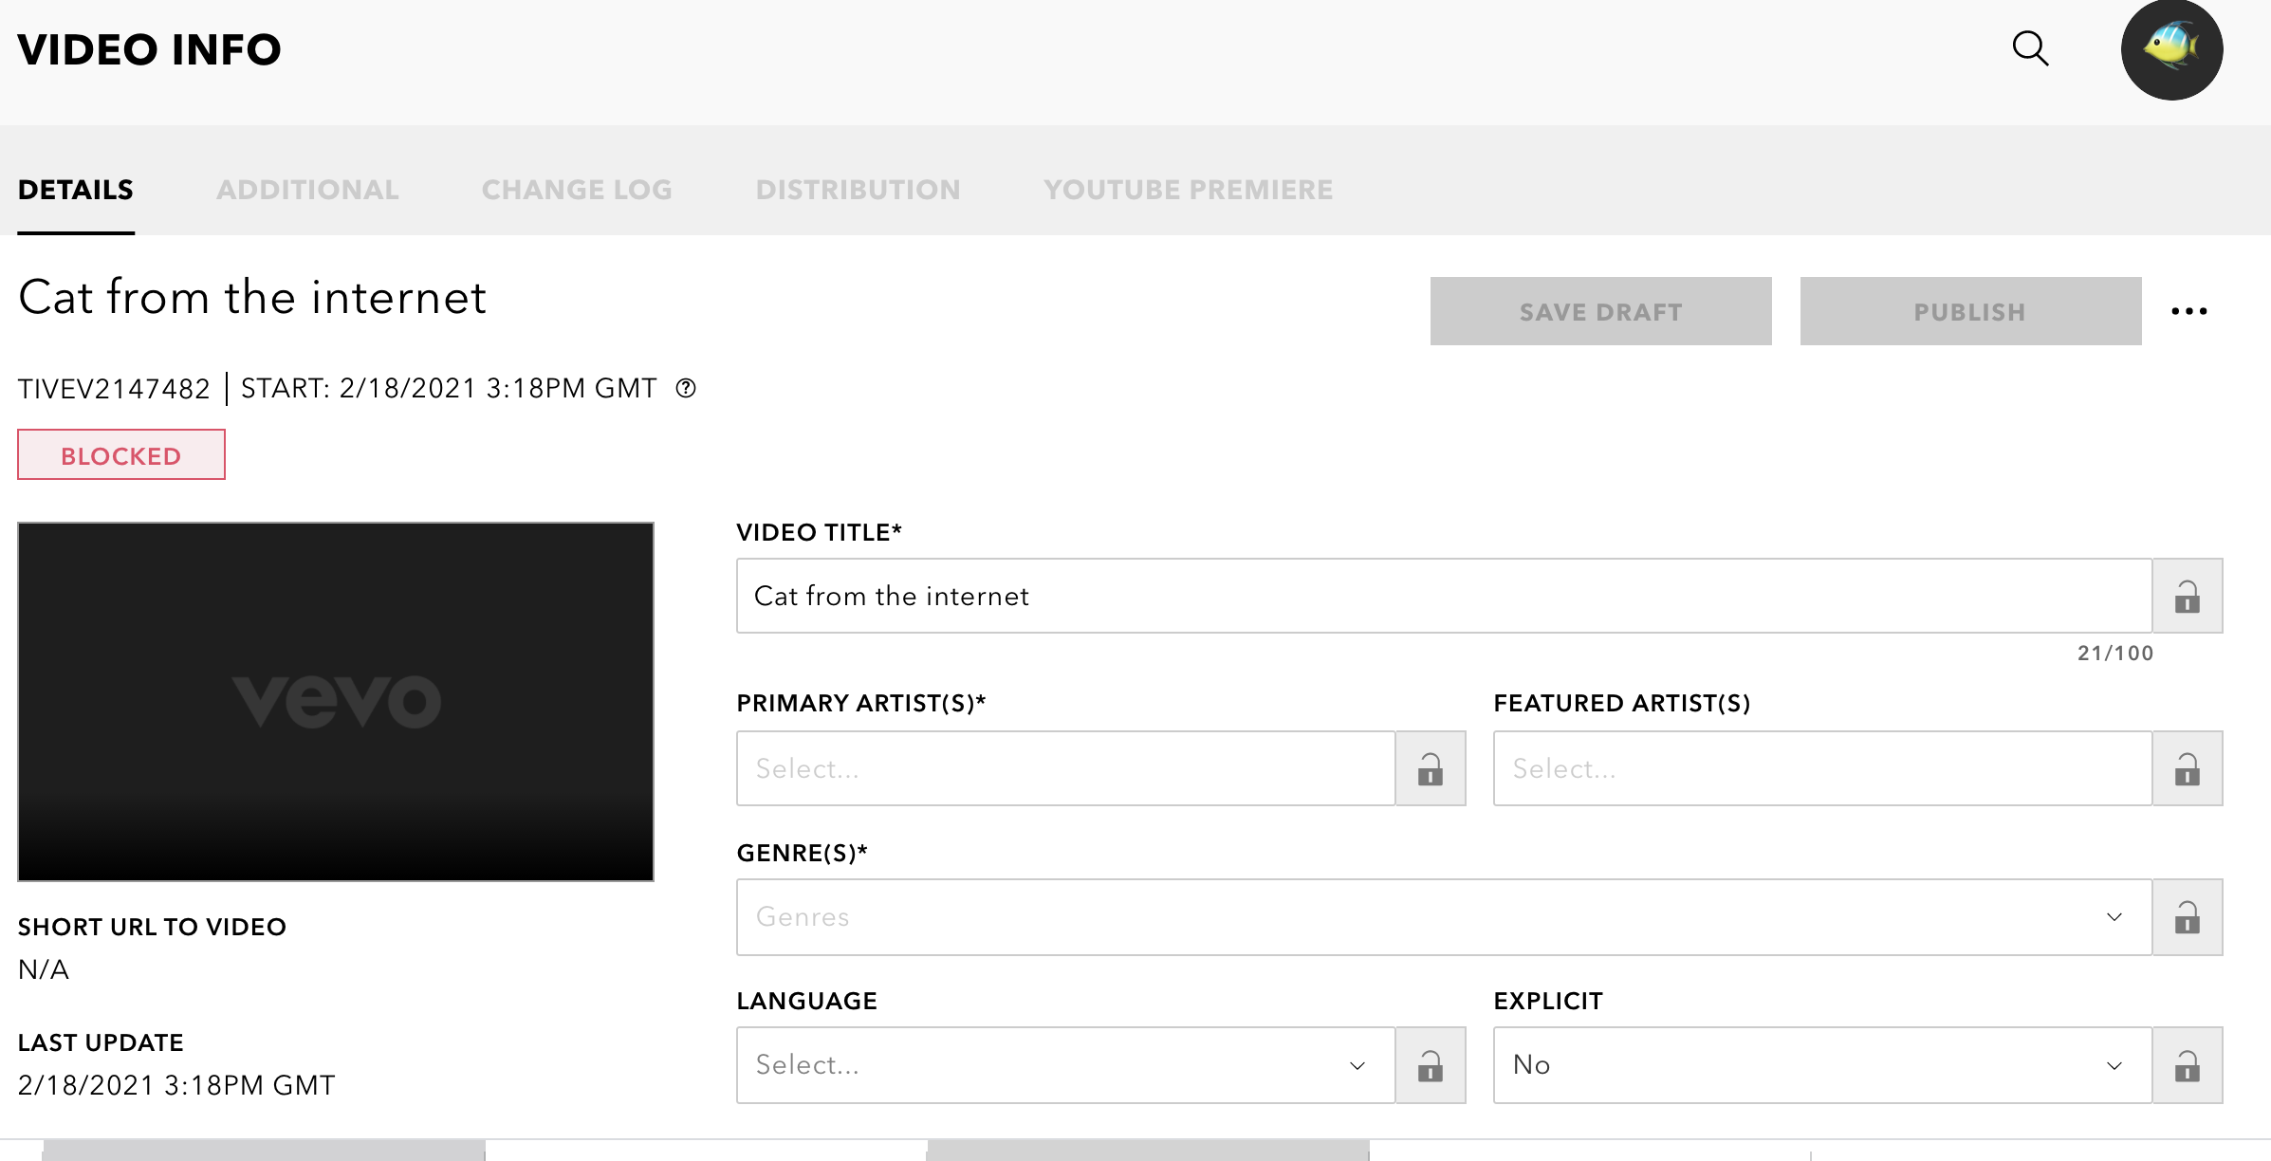
Task: Open the Distribution tab
Action: 858,190
